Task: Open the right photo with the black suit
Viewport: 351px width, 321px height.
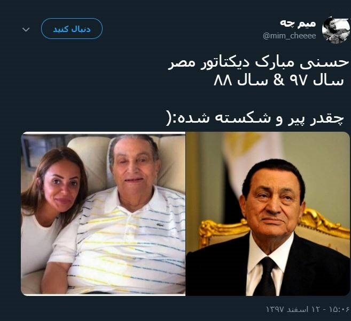Action: (268, 214)
